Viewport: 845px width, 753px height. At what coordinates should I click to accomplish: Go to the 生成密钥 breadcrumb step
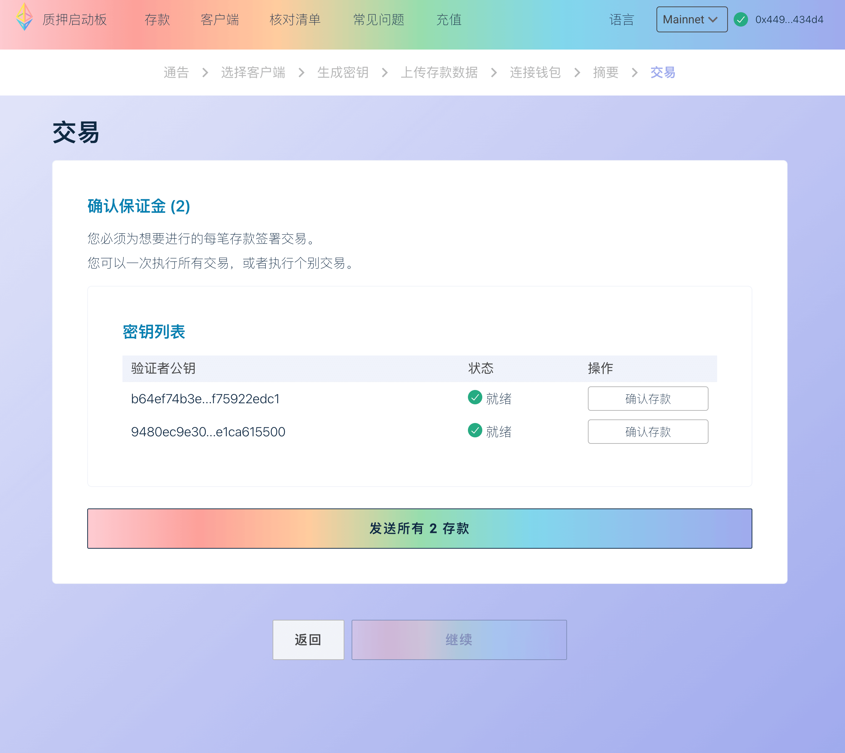coord(343,73)
